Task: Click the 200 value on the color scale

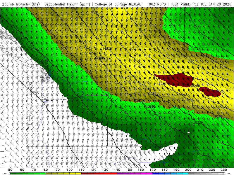Action: pyautogui.click(x=188, y=170)
